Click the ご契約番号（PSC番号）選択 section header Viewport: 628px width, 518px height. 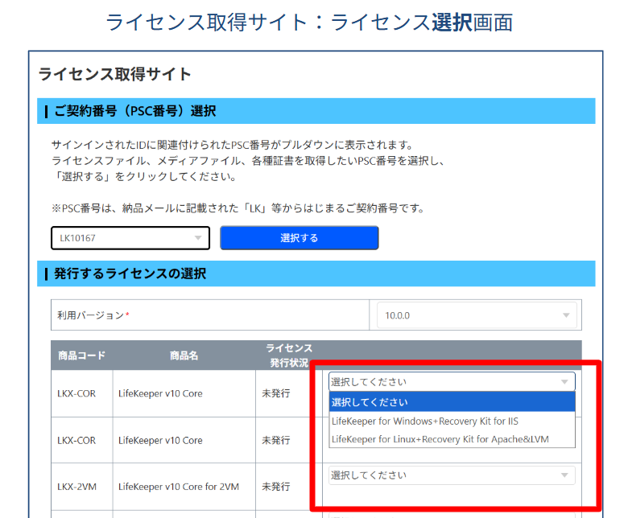(316, 111)
